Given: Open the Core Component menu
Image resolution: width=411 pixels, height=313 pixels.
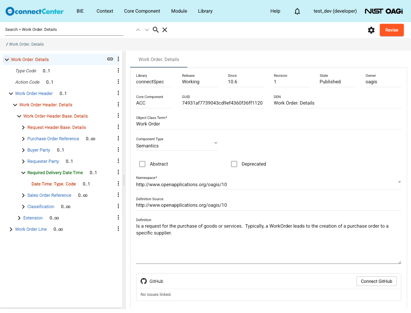Looking at the screenshot, I should 142,11.
